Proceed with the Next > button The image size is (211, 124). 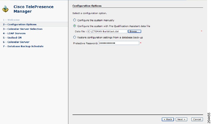pyautogui.click(x=181, y=119)
